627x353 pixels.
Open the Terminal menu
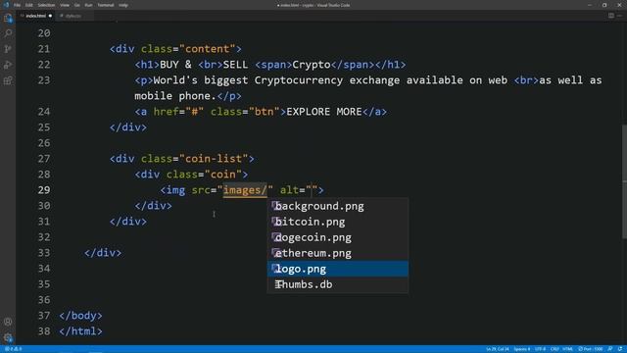(x=106, y=5)
